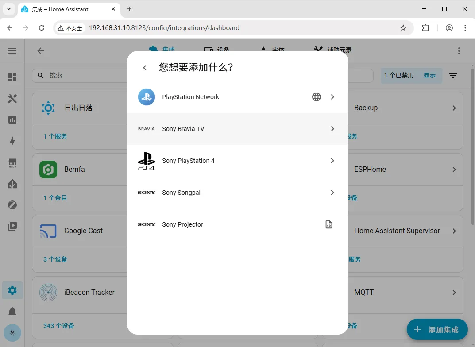Open the filter icon next to disabled notice
The height and width of the screenshot is (347, 475).
pyautogui.click(x=453, y=75)
